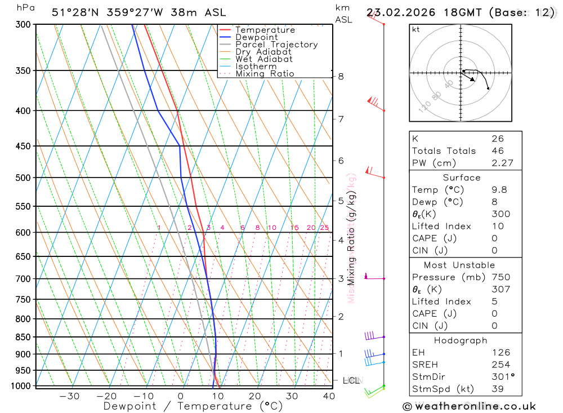The width and height of the screenshot is (563, 413).
Task: Select the "Isotherm" legend entry
Action: tap(256, 66)
